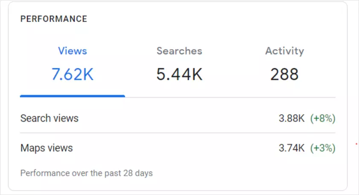
Task: Click the card's bottom border edge
Action: [178, 190]
